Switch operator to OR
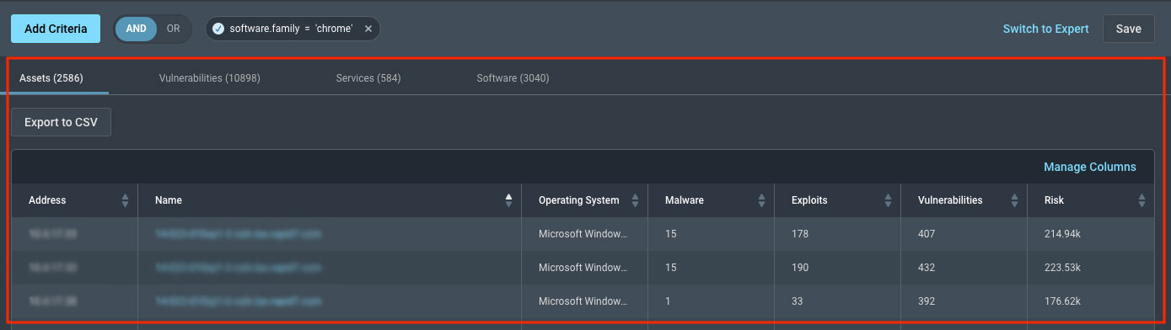This screenshot has width=1171, height=330. [x=173, y=29]
